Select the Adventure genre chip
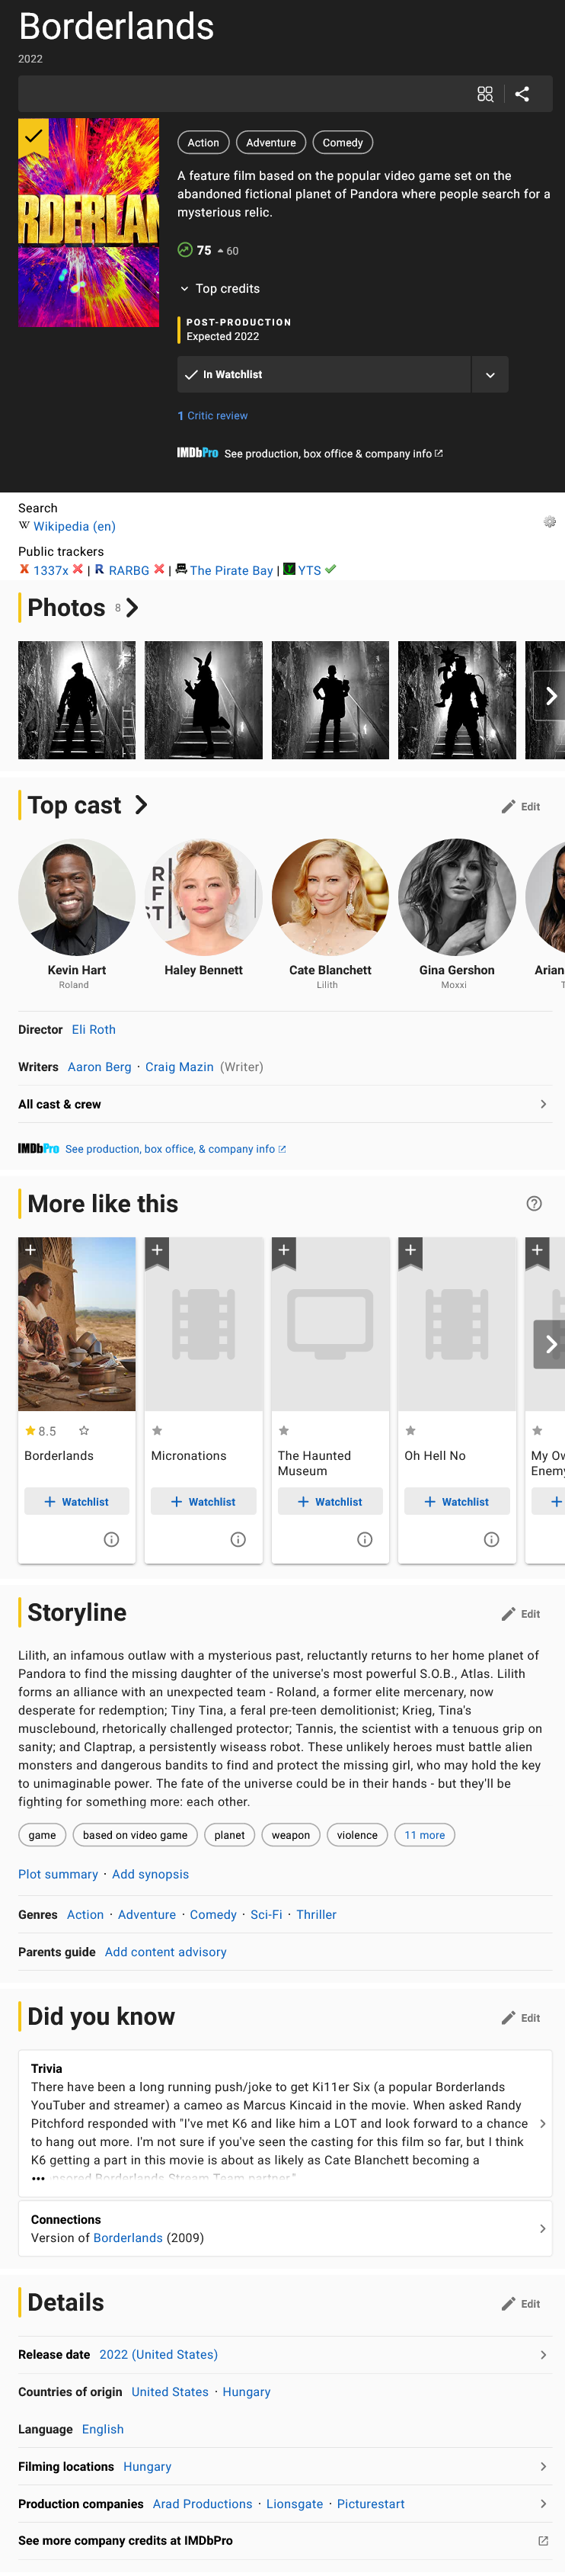The image size is (565, 2576). tap(272, 143)
